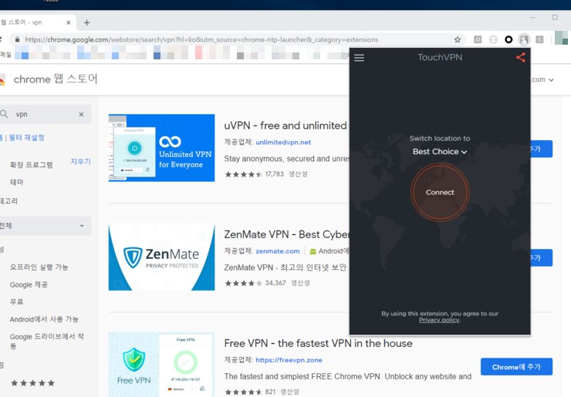The width and height of the screenshot is (571, 397).
Task: Click the ZenMate 34,367 rating stars
Action: pos(243,283)
